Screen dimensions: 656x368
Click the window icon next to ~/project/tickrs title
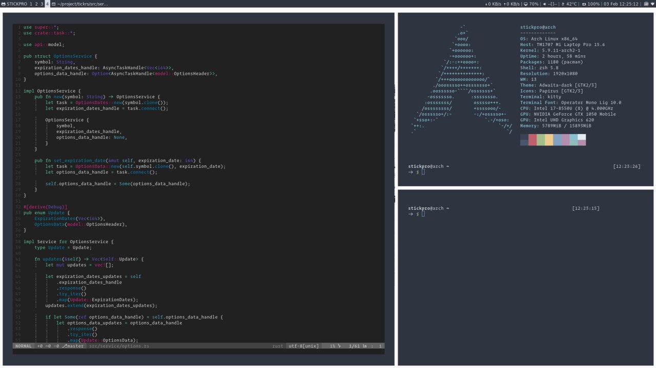coord(53,4)
